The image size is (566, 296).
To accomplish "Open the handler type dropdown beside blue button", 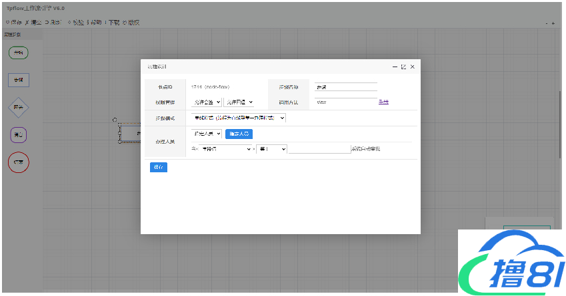I will (x=206, y=134).
